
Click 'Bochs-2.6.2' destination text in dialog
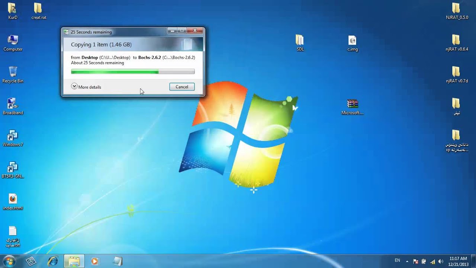coord(149,58)
